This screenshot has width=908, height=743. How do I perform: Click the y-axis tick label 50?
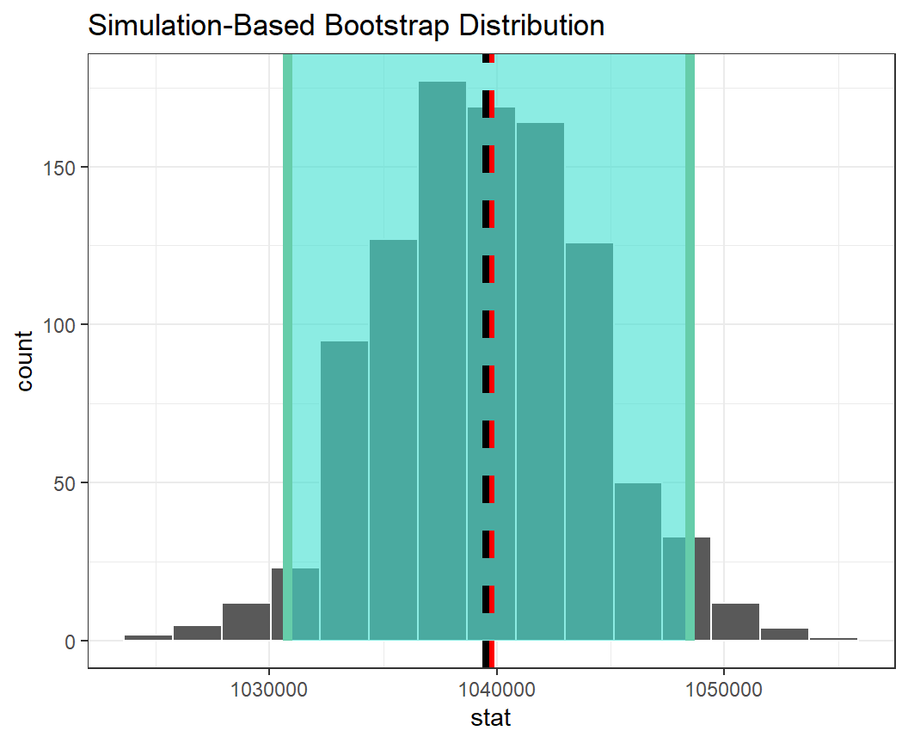tap(70, 483)
